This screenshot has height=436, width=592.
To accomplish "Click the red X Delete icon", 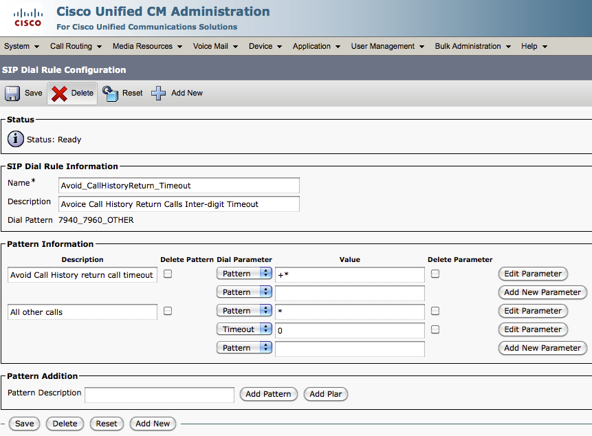I will 59,94.
